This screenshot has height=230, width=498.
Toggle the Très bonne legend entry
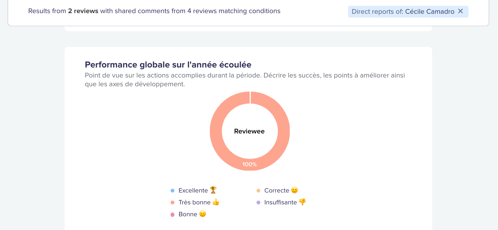[194, 202]
